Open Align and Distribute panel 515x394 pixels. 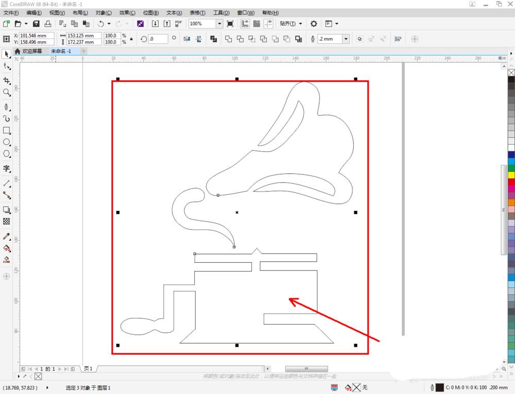398,39
